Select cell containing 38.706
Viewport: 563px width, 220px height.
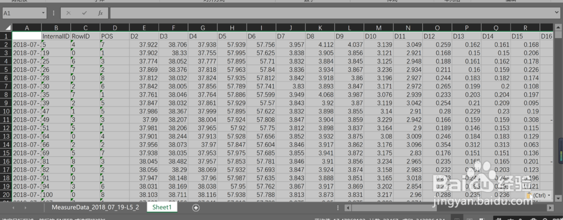coord(174,45)
